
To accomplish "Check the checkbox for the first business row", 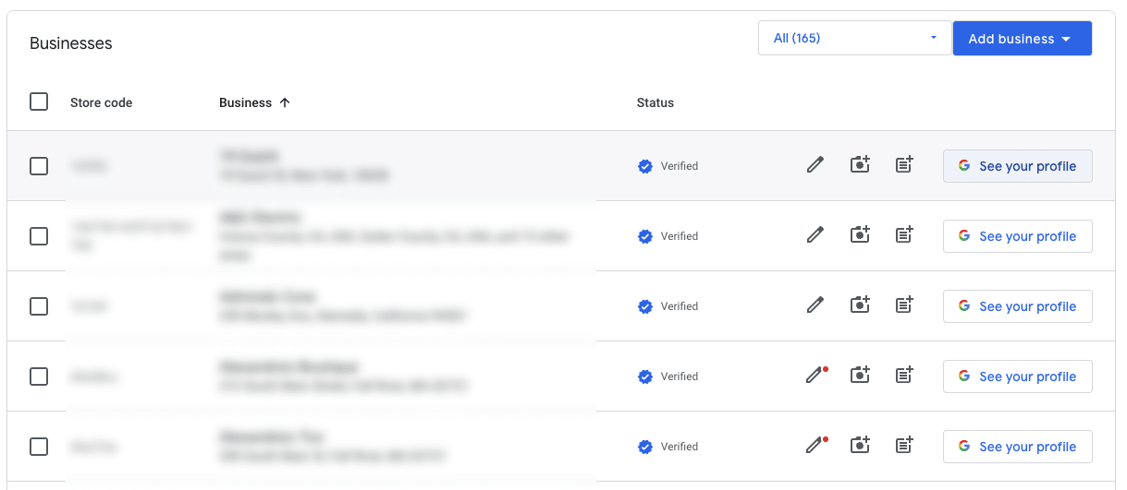I will tap(39, 166).
